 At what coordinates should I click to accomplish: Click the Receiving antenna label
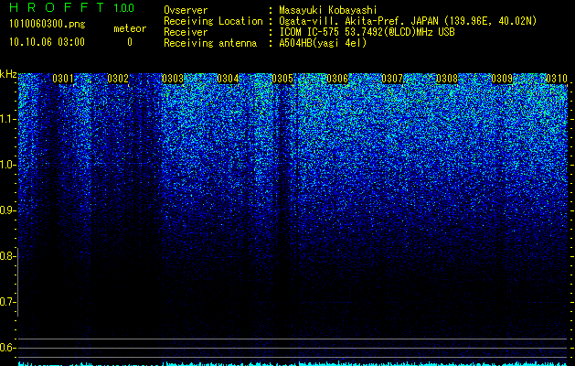pyautogui.click(x=210, y=43)
